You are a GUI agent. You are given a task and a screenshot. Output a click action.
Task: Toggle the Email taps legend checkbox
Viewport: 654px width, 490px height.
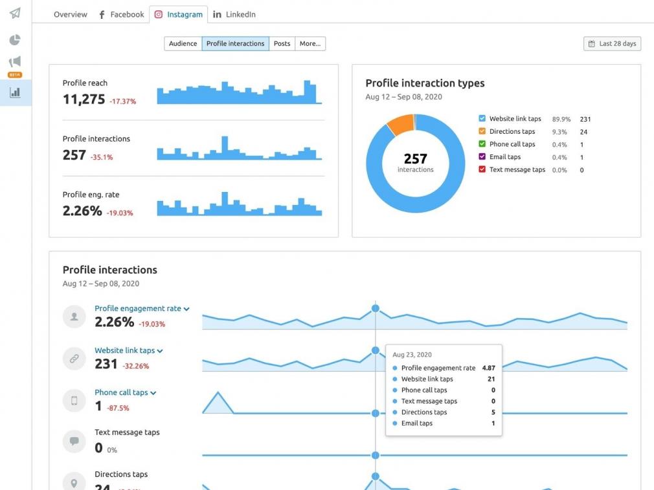(482, 156)
